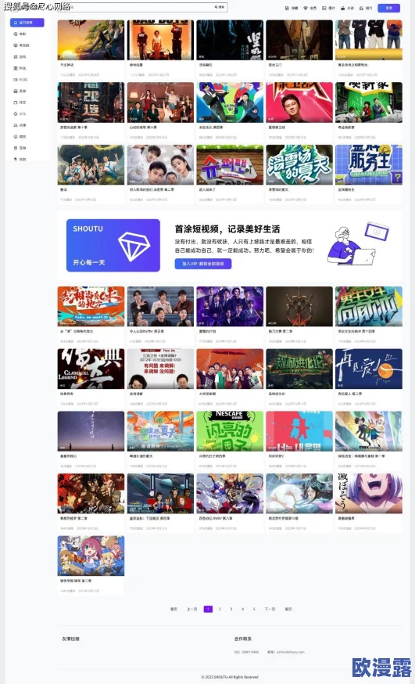The image size is (415, 684).
Task: Go to pagination page 4
Action: pos(242,609)
